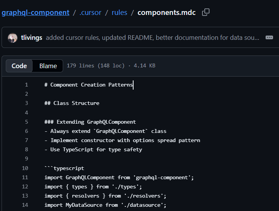Navigate to the .cursor folder breadcrumb

click(x=90, y=12)
